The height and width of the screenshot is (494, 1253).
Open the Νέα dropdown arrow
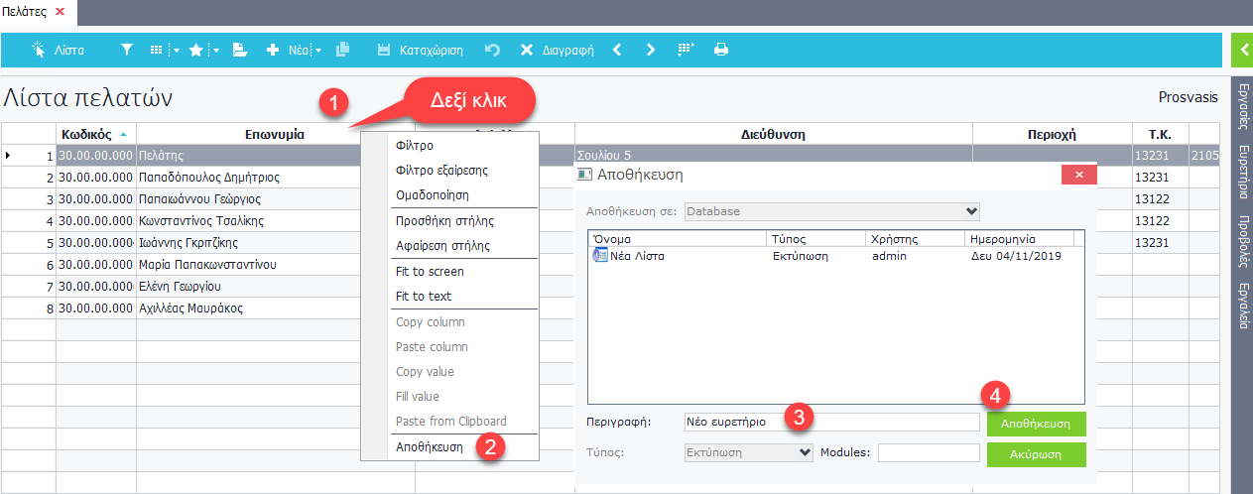[318, 50]
